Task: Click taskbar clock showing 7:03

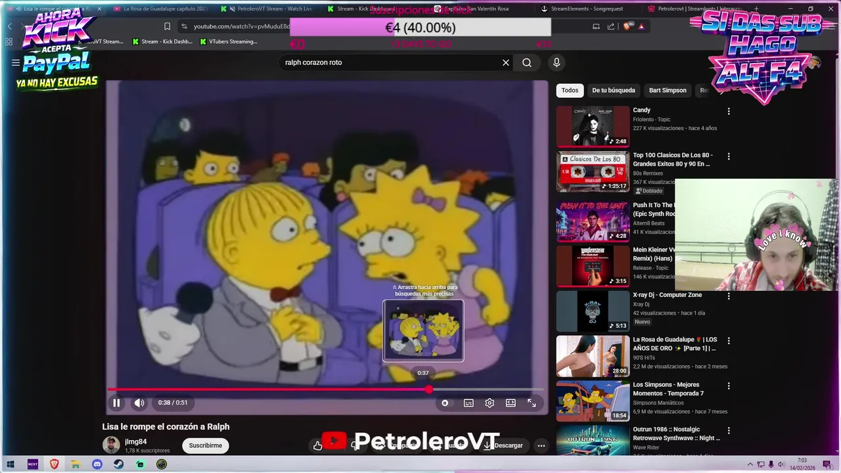Action: click(802, 464)
